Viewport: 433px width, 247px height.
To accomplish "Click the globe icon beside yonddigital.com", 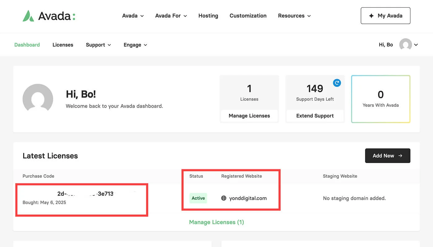I will (x=224, y=198).
